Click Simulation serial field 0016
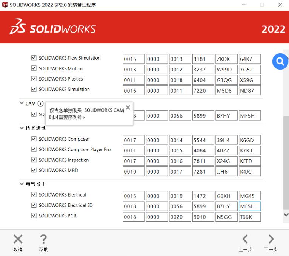 [134, 90]
